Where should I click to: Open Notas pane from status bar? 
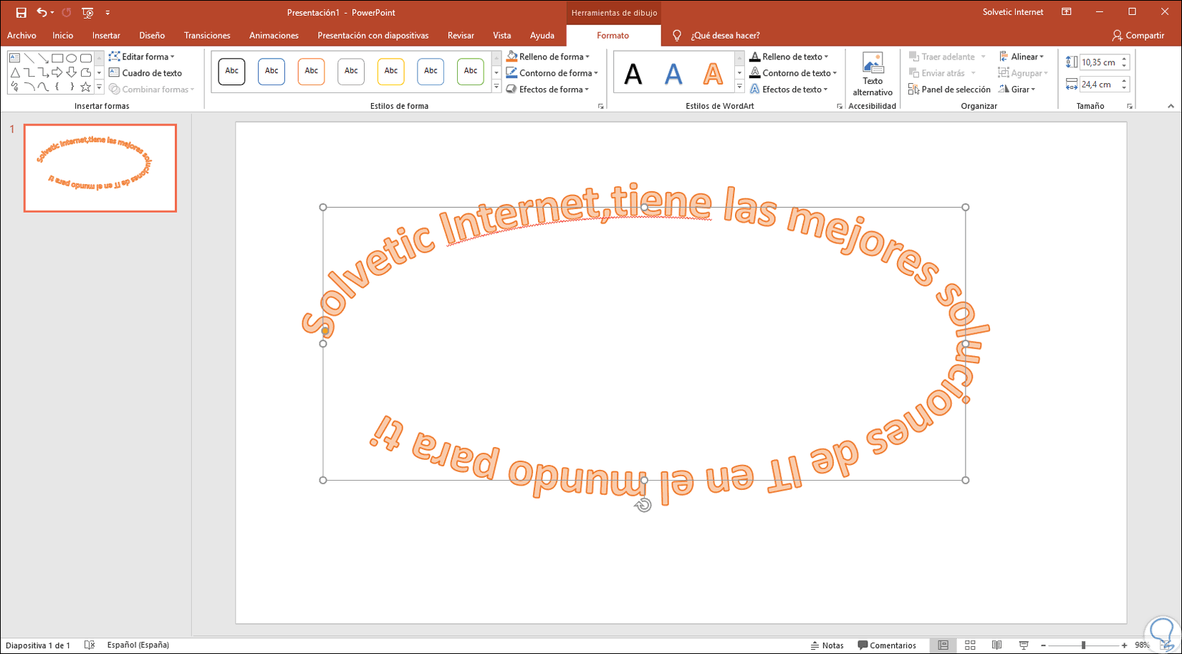(827, 645)
